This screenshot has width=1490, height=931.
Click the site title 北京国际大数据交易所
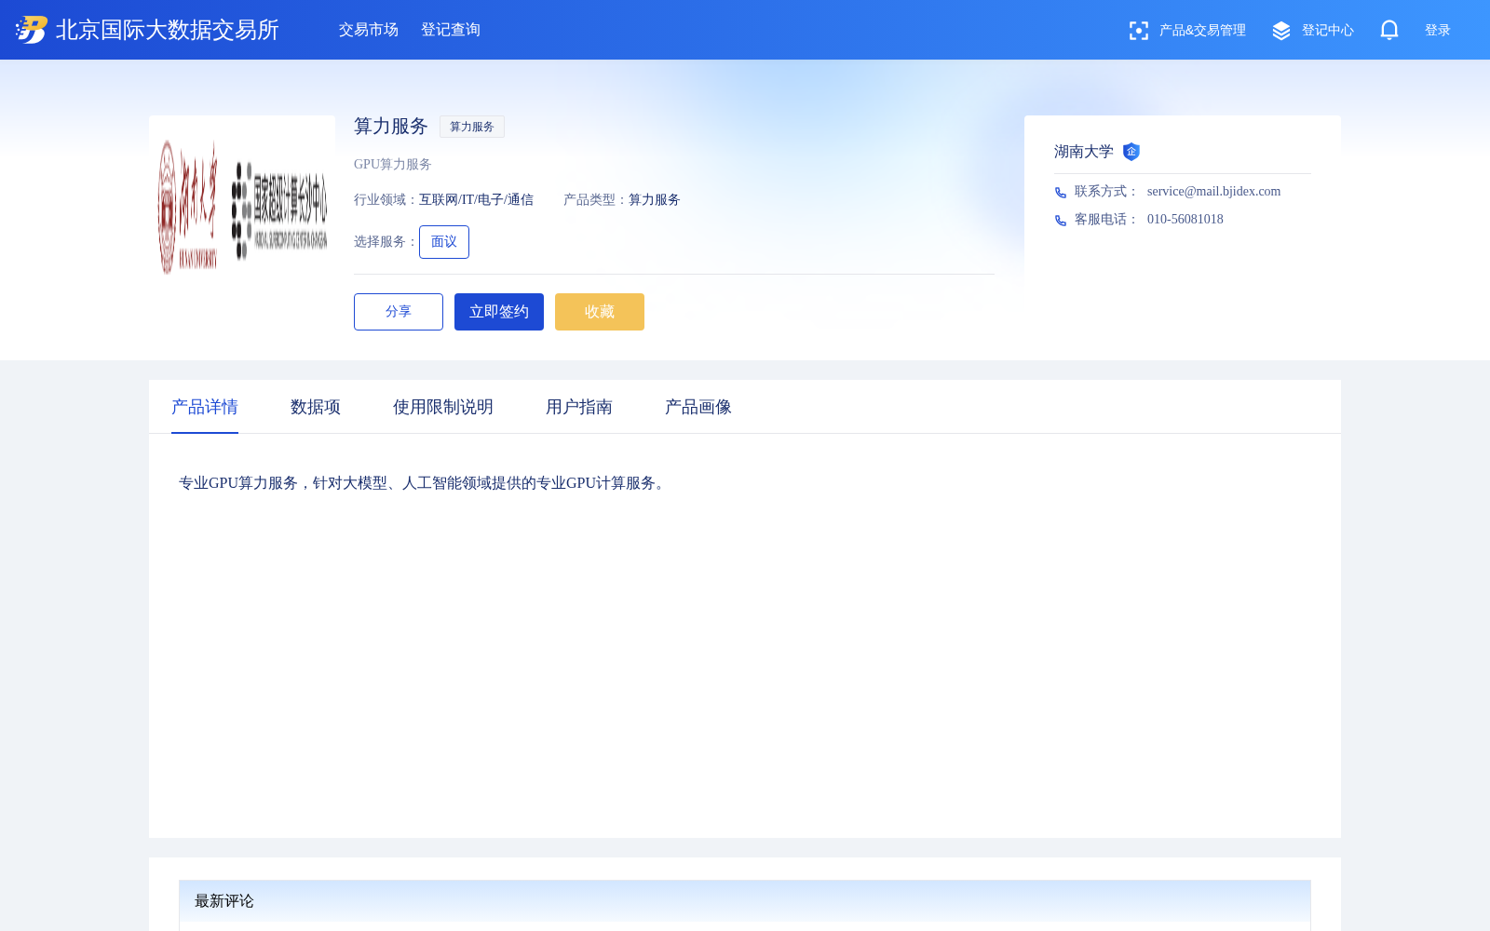pyautogui.click(x=168, y=30)
